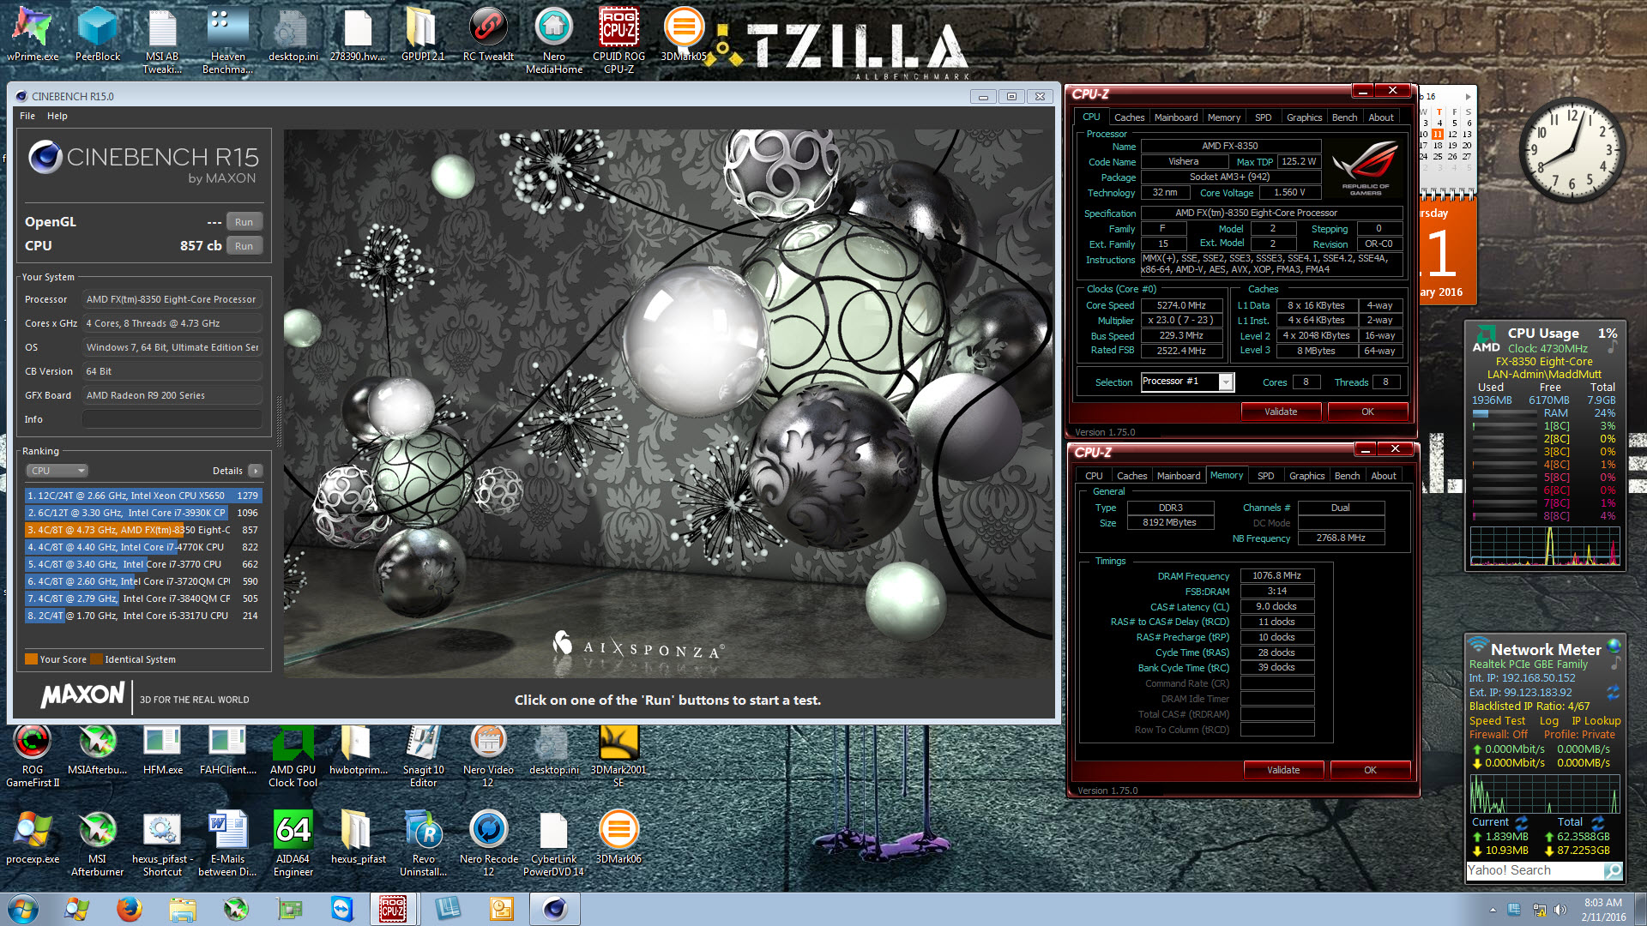
Task: Open the 3DMark06 desktop shortcut
Action: click(618, 837)
